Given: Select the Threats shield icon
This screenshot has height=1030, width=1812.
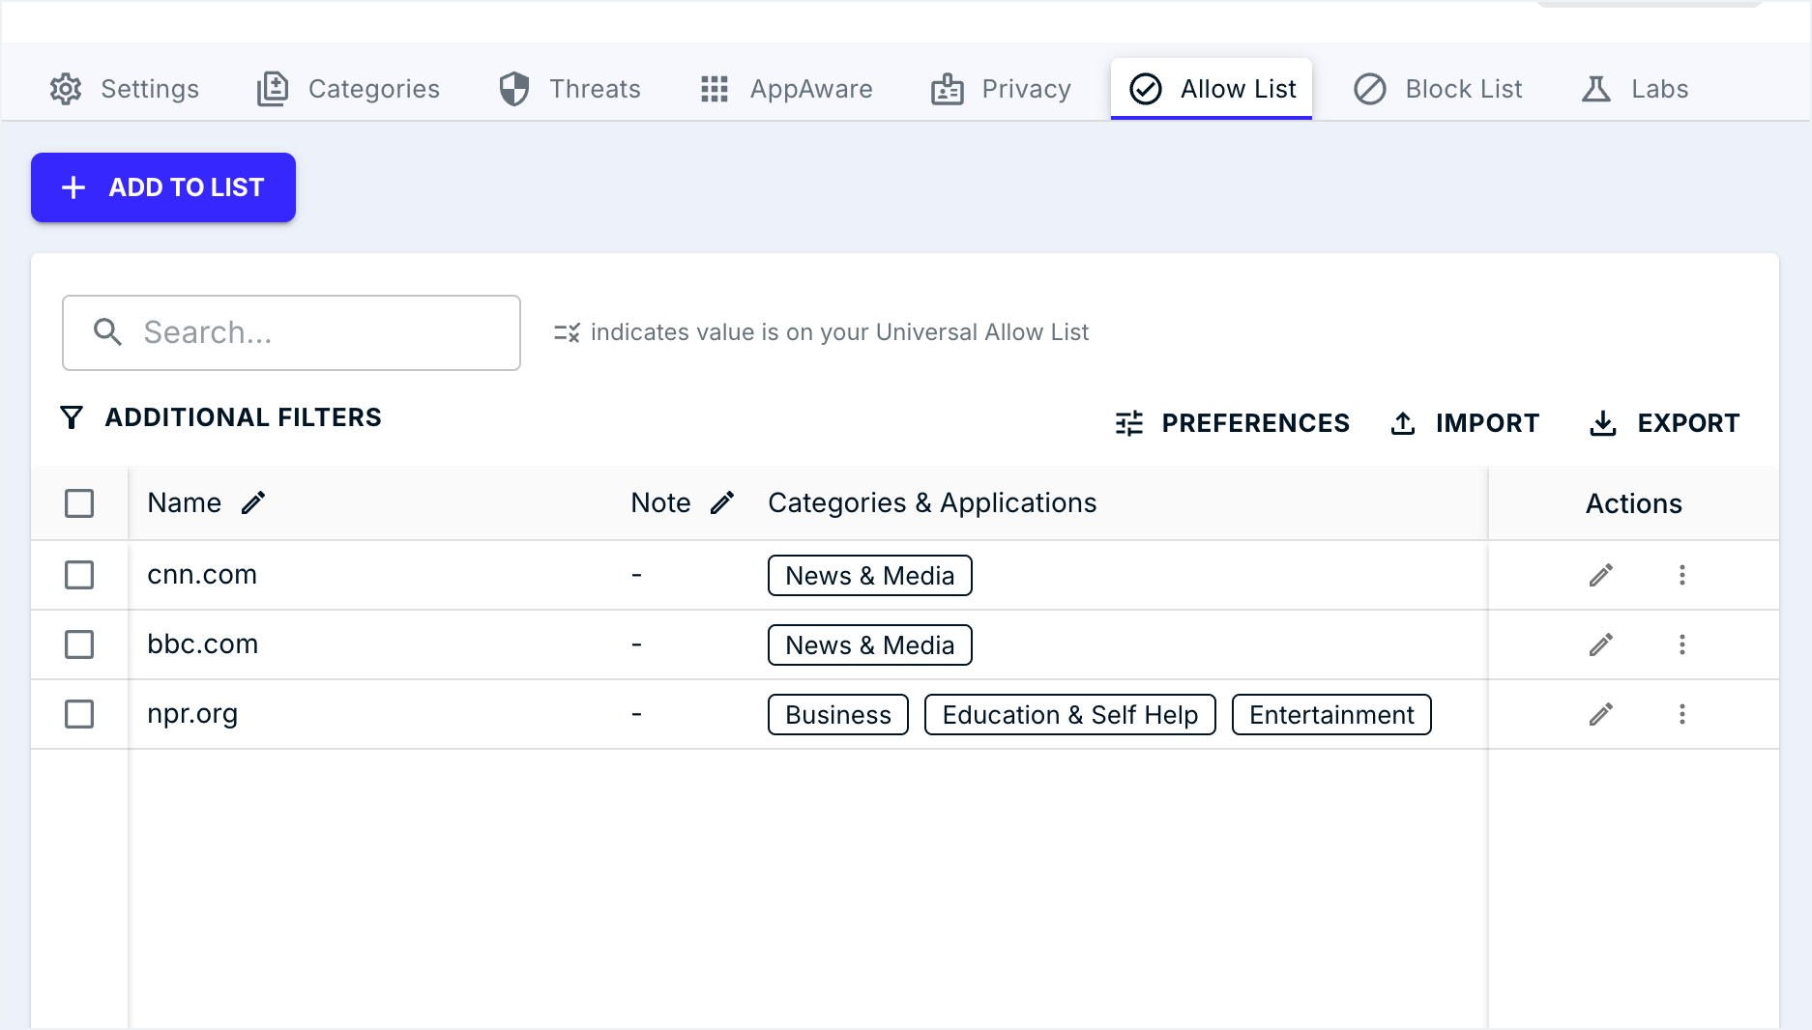Looking at the screenshot, I should (514, 88).
